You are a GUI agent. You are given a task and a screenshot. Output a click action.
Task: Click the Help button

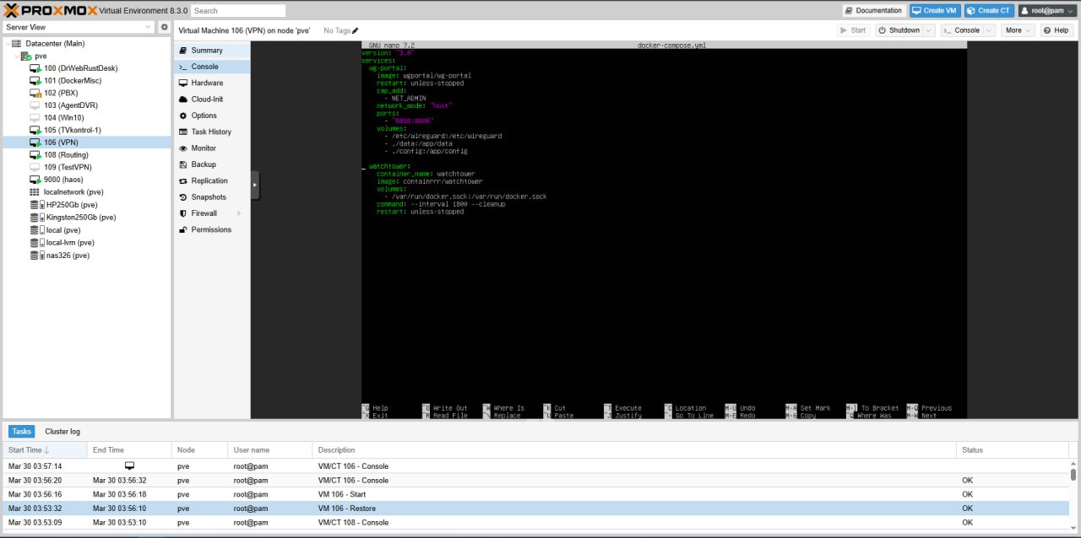[x=1056, y=30]
